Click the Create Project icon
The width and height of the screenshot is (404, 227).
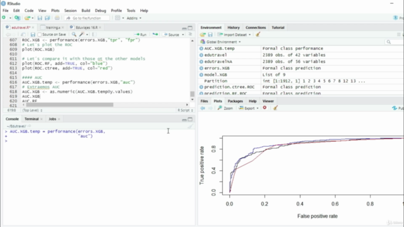17,18
